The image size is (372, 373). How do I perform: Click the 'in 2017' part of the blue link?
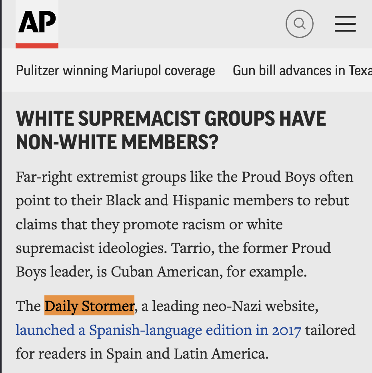click(x=282, y=330)
